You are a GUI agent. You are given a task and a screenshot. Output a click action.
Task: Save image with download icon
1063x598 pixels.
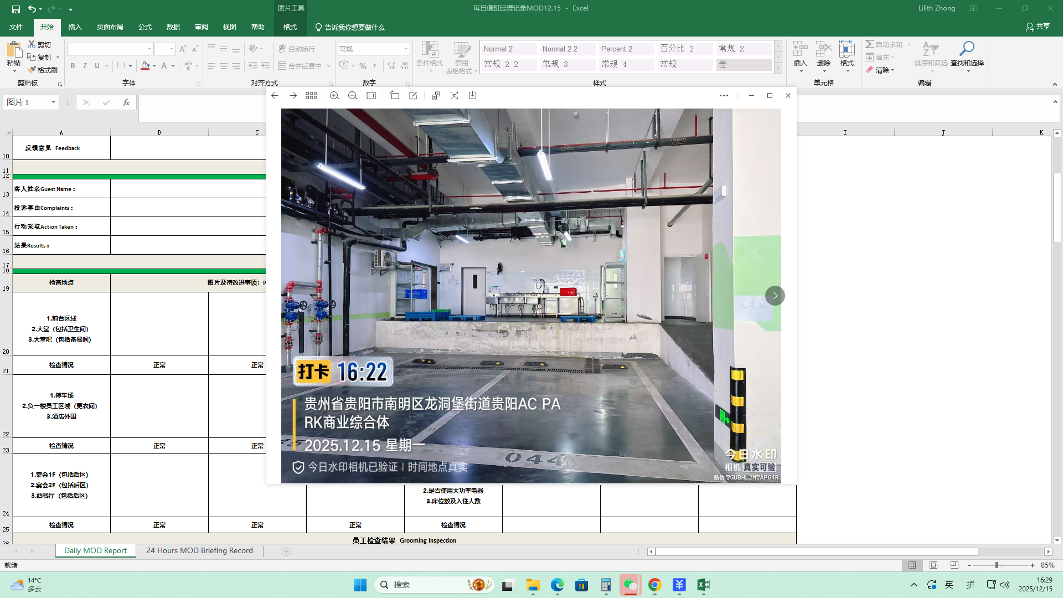coord(472,96)
